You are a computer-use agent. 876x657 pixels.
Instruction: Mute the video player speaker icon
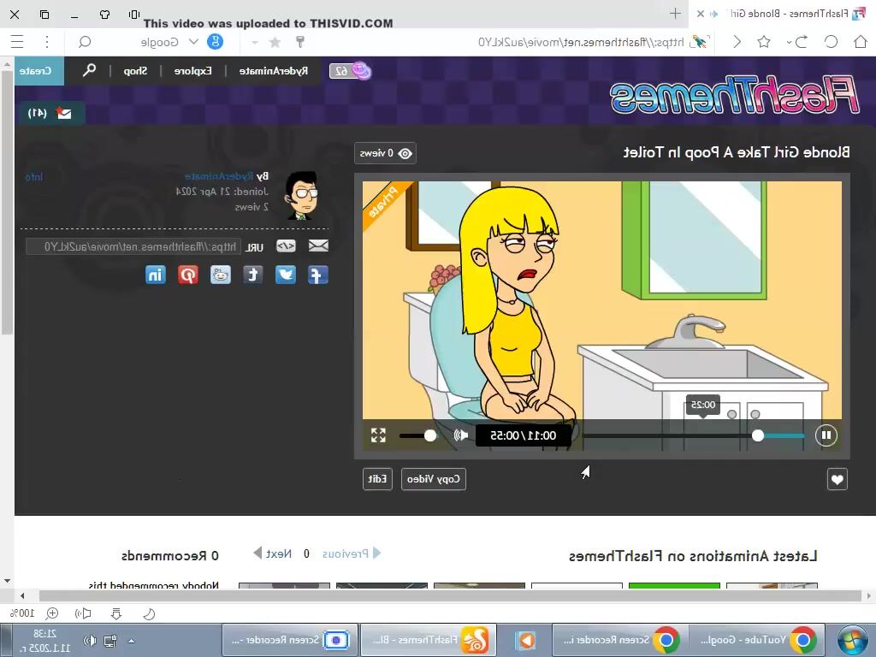click(461, 435)
